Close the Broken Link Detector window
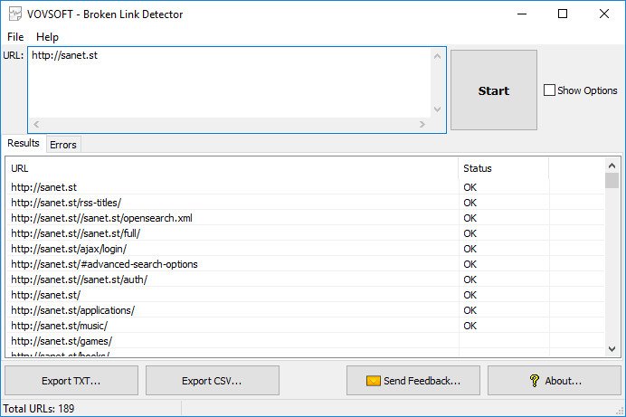The width and height of the screenshot is (626, 417). 604,14
